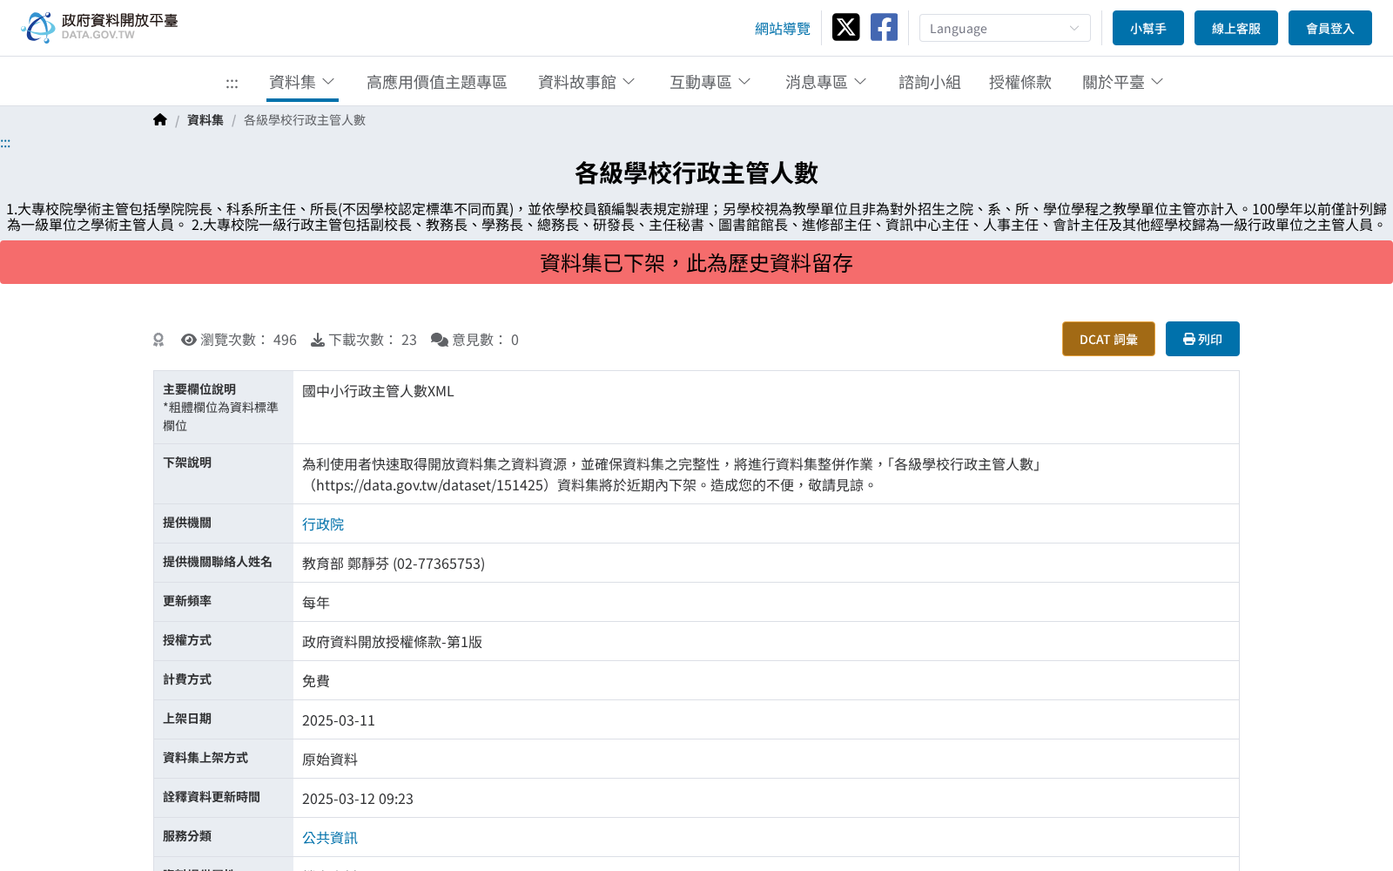Click the download icon beside 下載次數
Screen dimensions: 1393x871
[318, 340]
